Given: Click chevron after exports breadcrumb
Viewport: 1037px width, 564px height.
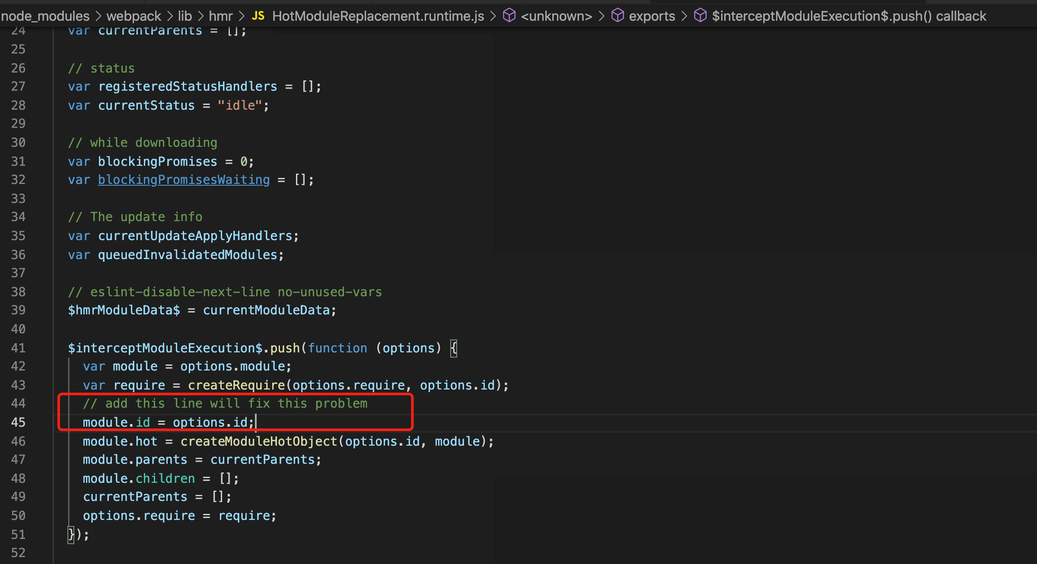Looking at the screenshot, I should pyautogui.click(x=684, y=16).
